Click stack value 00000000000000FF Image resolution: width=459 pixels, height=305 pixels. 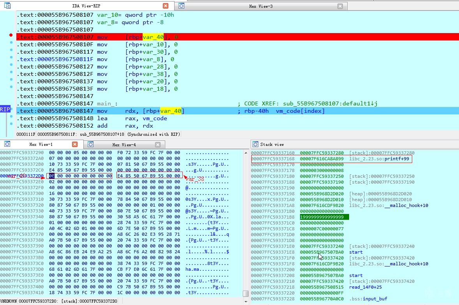[322, 293]
